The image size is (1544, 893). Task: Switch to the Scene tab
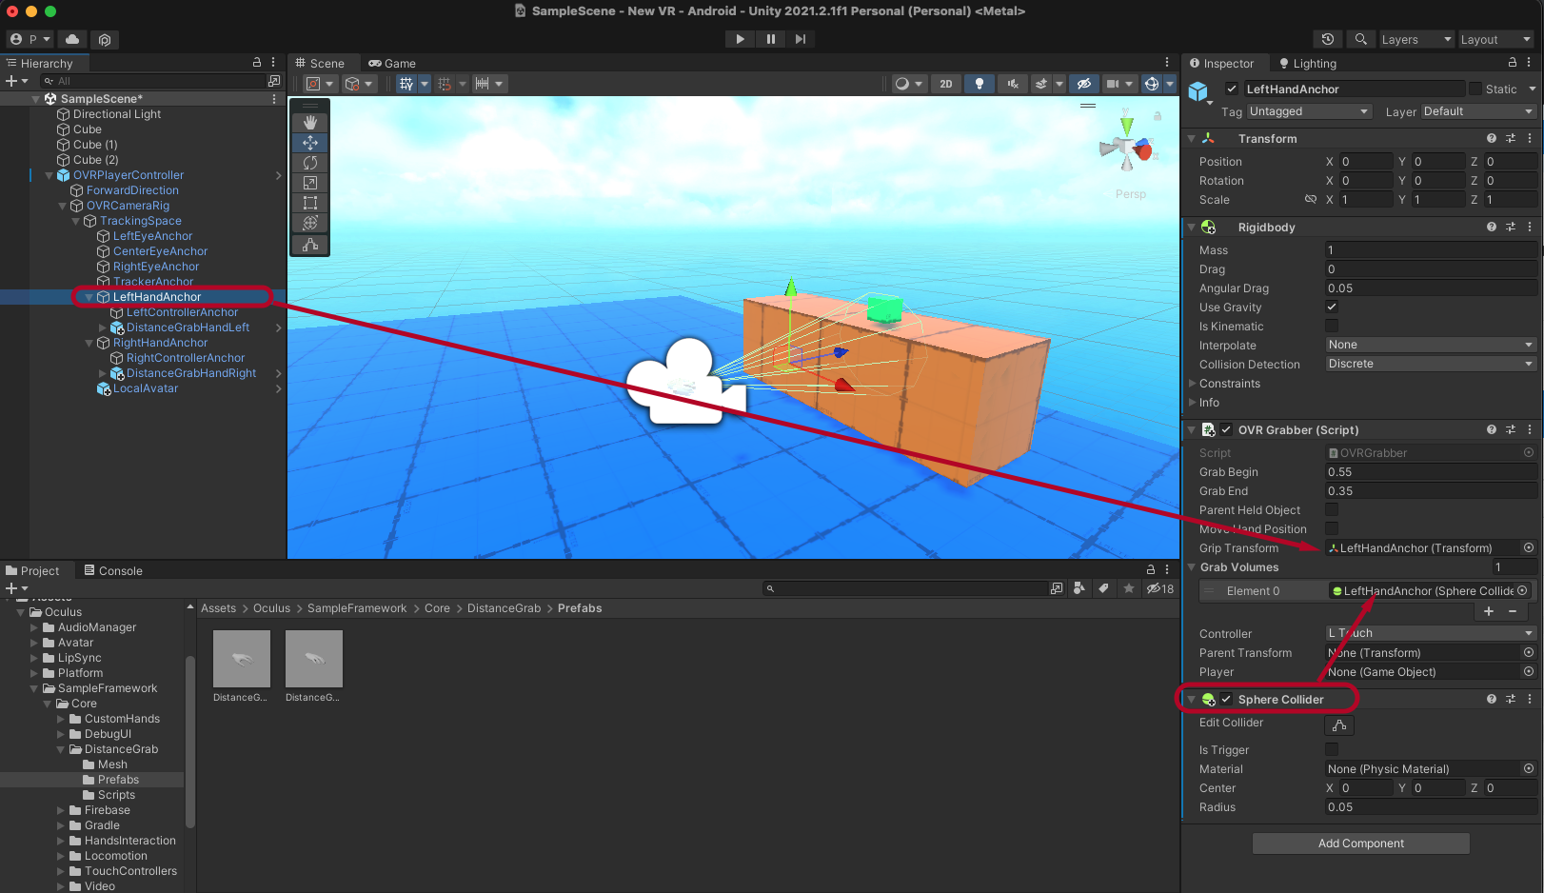(x=321, y=64)
